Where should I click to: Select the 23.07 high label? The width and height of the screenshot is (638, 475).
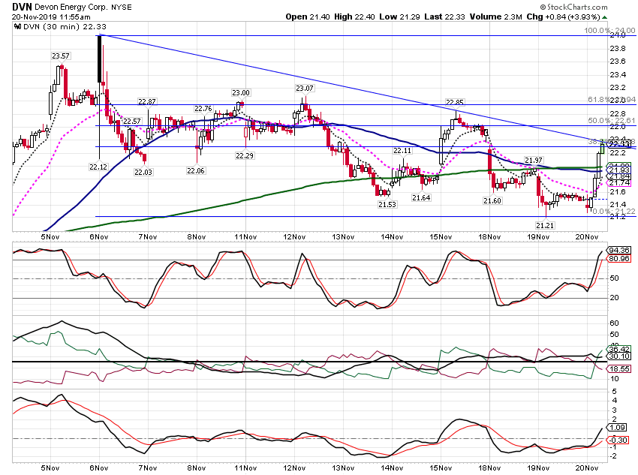(304, 89)
